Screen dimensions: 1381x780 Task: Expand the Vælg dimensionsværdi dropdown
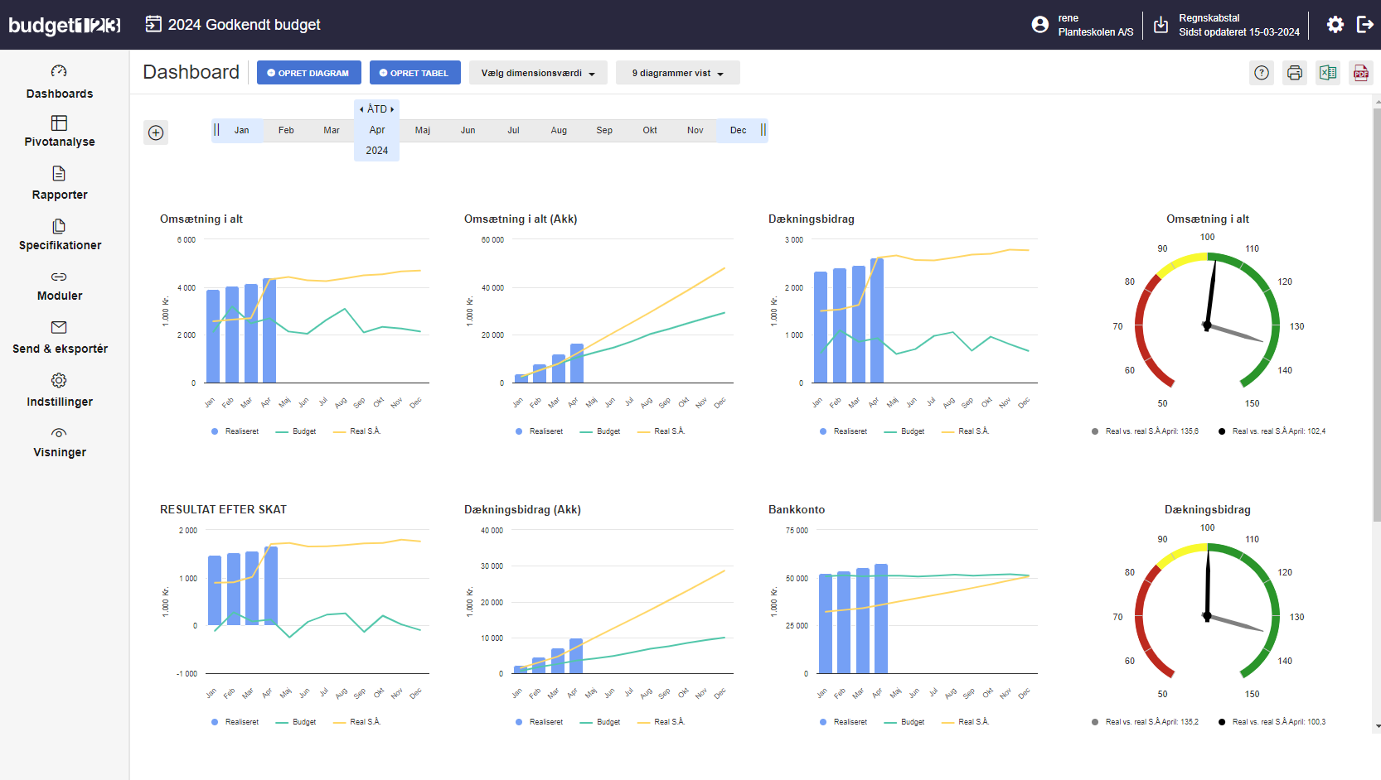pos(538,73)
